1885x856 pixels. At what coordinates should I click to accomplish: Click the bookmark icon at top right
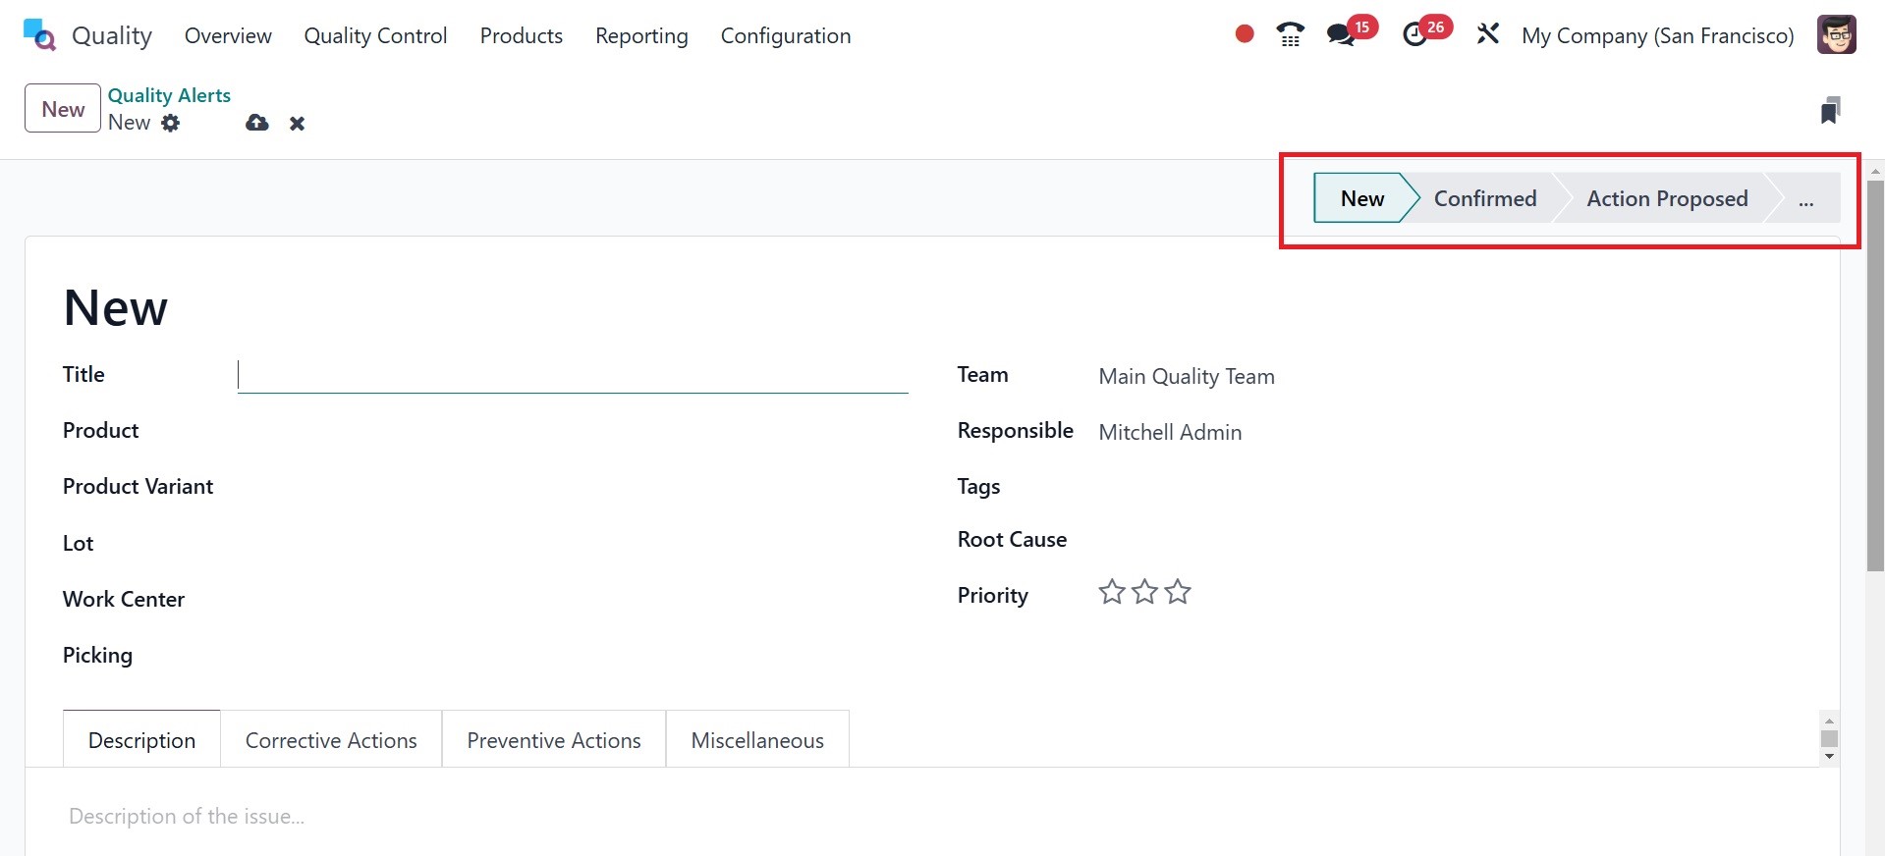point(1829,110)
